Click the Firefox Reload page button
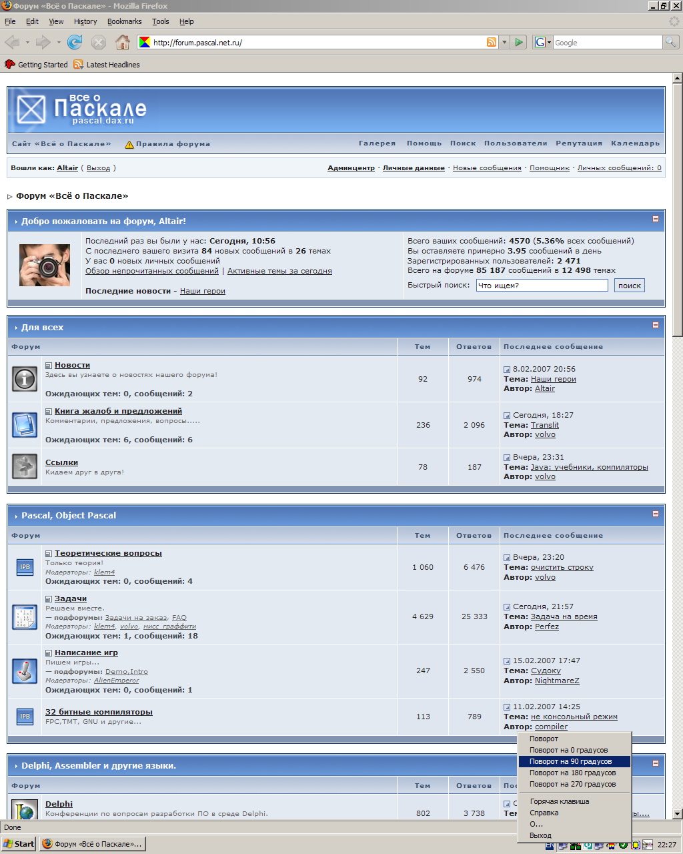 click(x=75, y=43)
